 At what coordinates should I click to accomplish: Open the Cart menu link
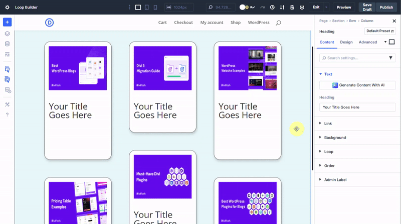162,22
